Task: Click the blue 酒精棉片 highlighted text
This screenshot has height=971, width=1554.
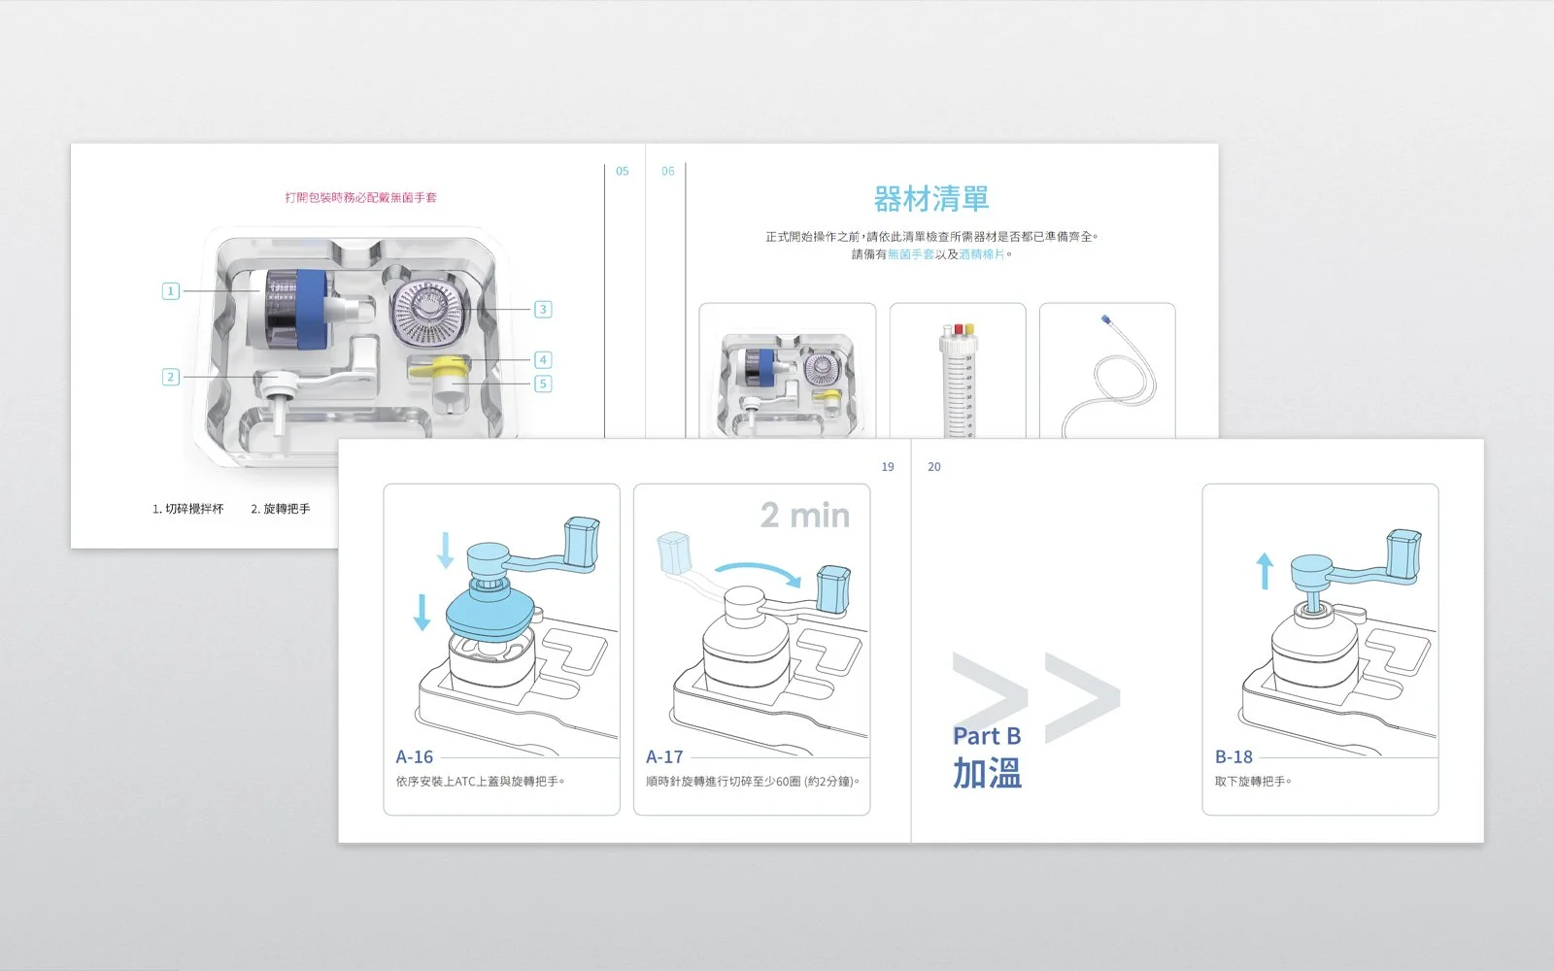Action: 982,254
